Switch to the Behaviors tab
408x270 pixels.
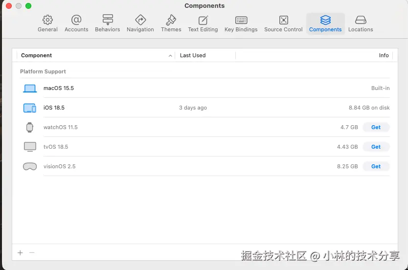click(108, 23)
